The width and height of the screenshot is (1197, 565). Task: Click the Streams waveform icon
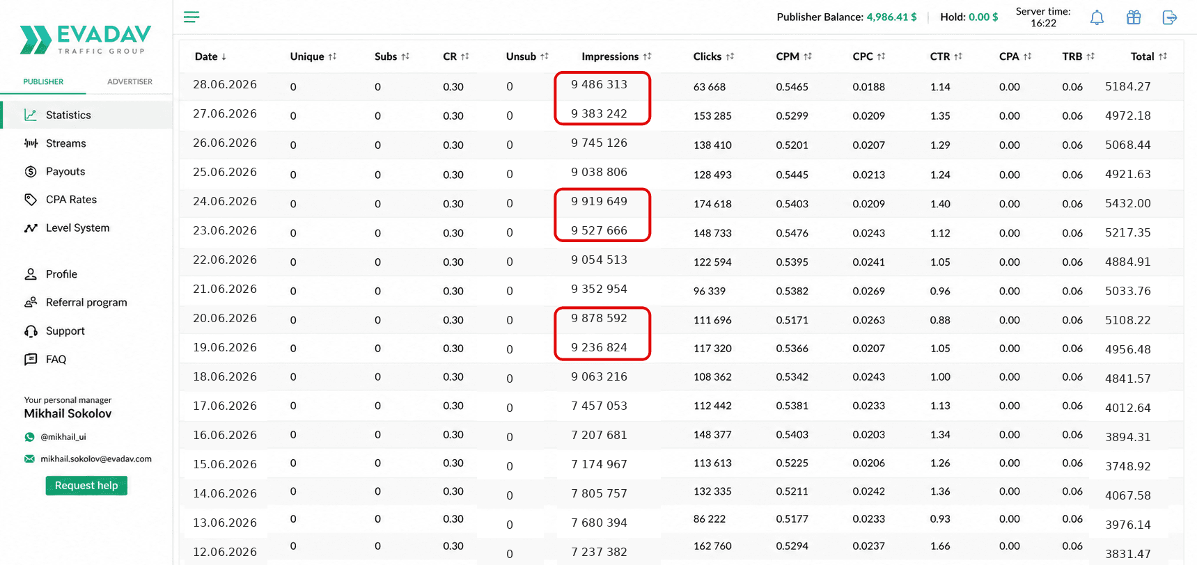31,143
